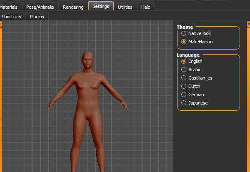Switch to the Pose/Animate tab
Viewport: 250px width, 172px height.
(x=40, y=7)
